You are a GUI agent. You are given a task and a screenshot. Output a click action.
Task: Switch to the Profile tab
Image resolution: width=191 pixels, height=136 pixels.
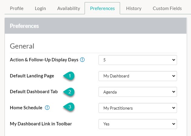(x=17, y=8)
